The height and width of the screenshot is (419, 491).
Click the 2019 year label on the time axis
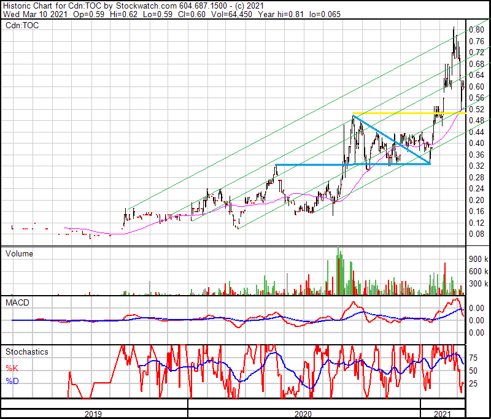point(93,414)
